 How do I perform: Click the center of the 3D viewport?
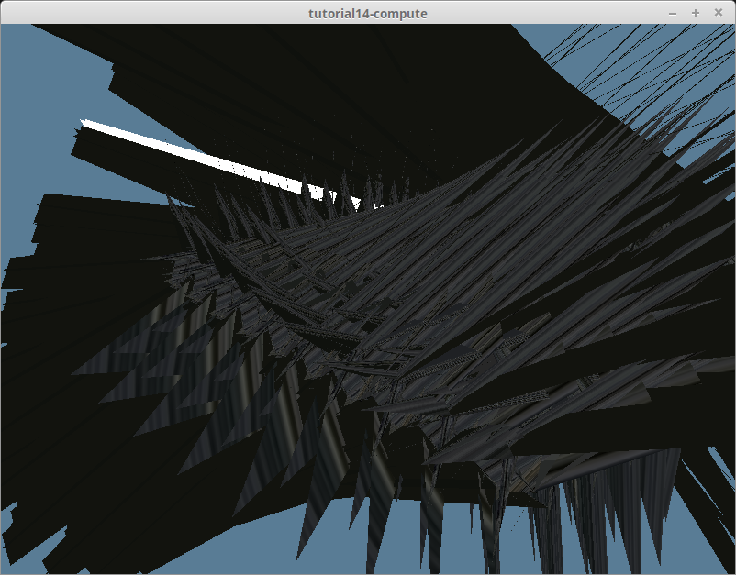click(x=367, y=299)
